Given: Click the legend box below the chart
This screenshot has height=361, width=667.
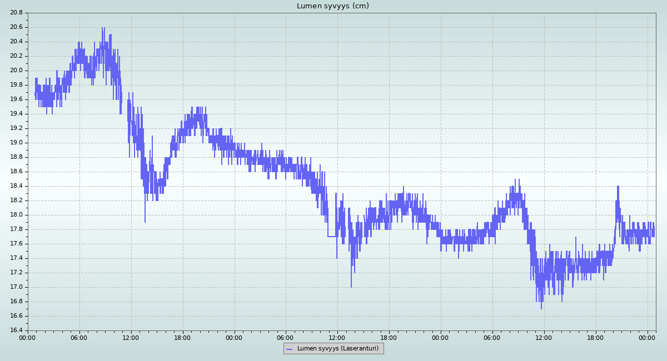Looking at the screenshot, I should click(333, 349).
